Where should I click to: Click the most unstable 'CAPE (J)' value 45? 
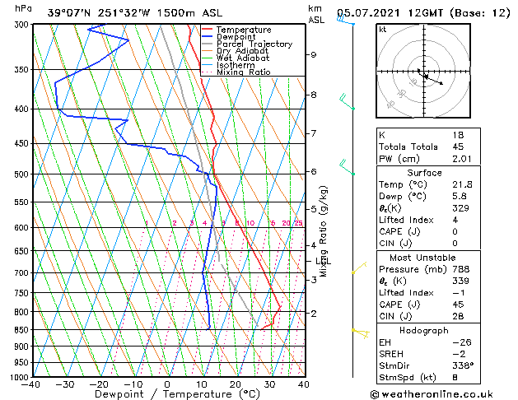tap(458, 305)
